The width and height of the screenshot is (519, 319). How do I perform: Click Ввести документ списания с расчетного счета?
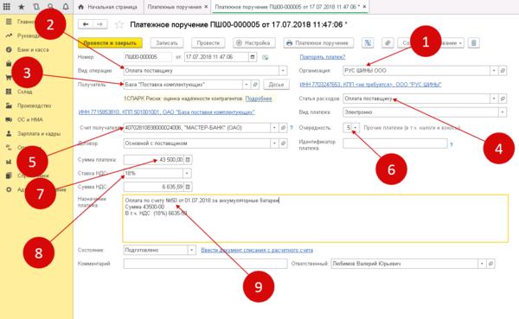[x=257, y=250]
